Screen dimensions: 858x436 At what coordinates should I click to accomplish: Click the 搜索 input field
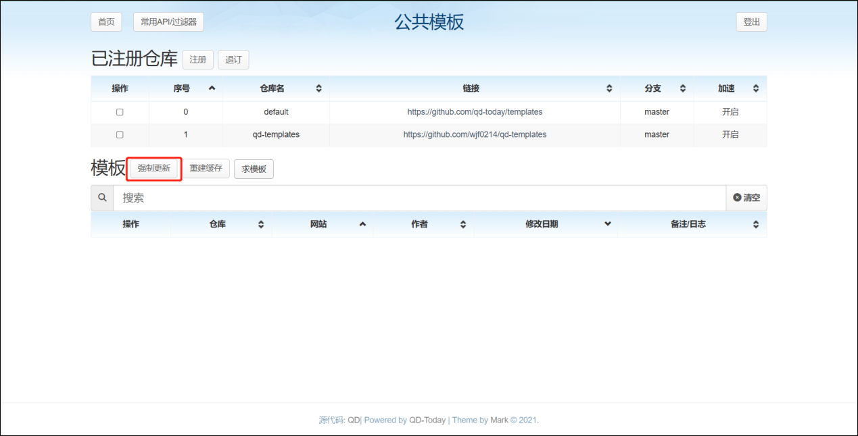419,198
